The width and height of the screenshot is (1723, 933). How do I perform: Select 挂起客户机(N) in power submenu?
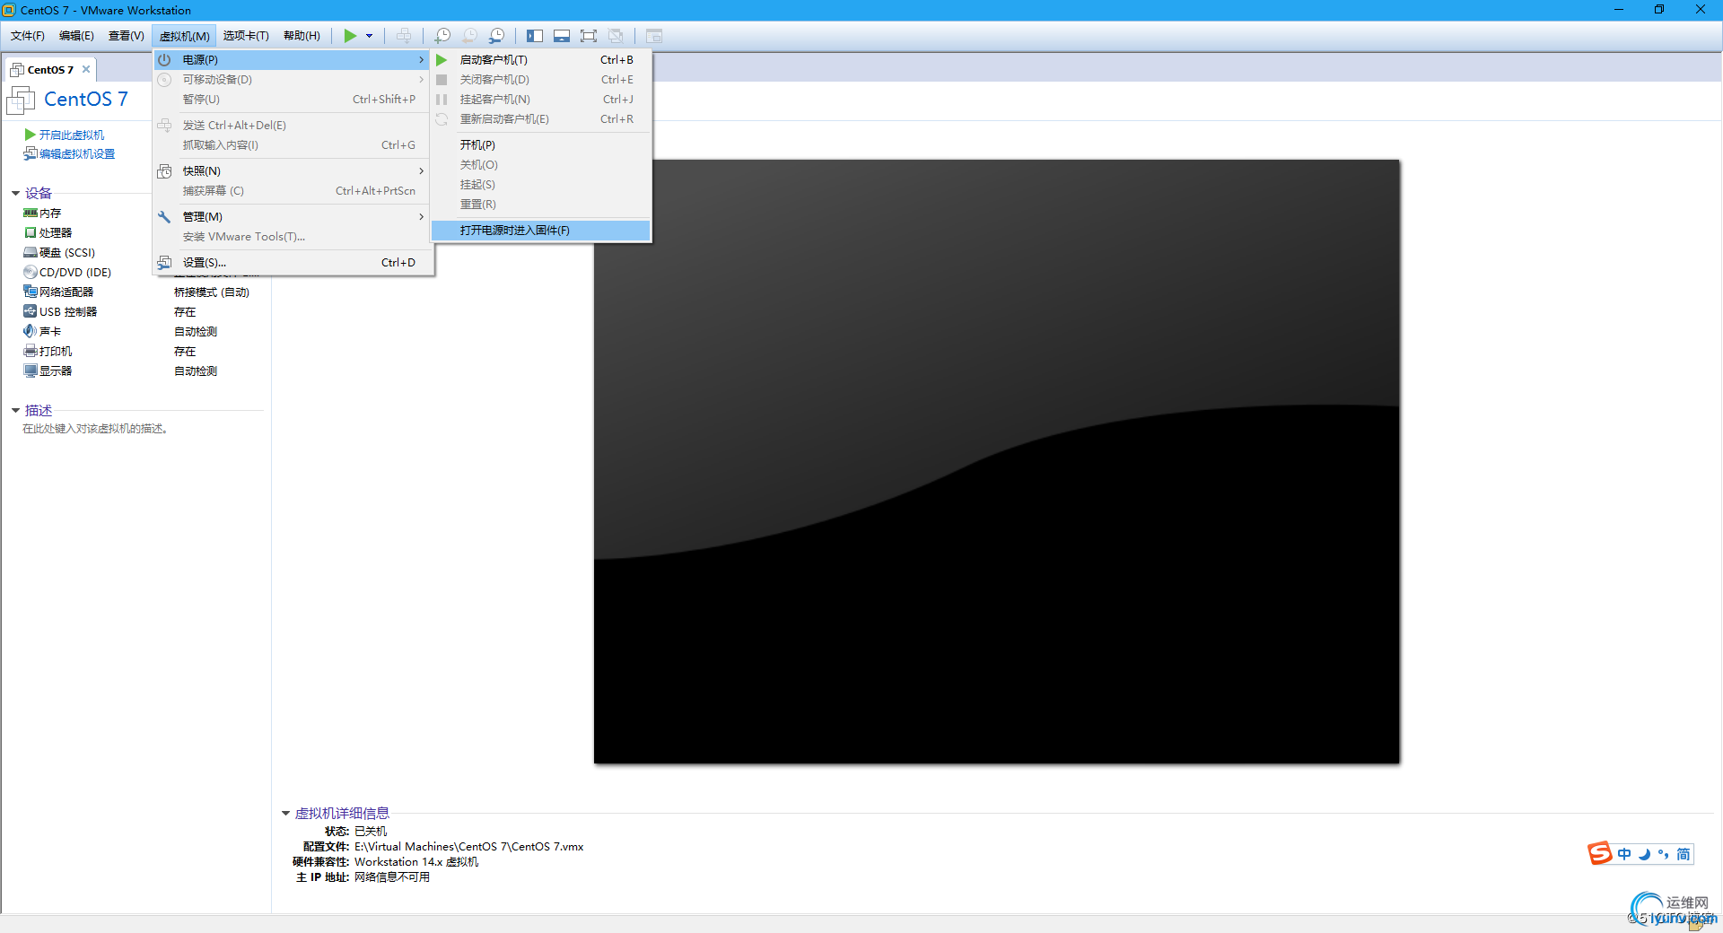tap(541, 99)
